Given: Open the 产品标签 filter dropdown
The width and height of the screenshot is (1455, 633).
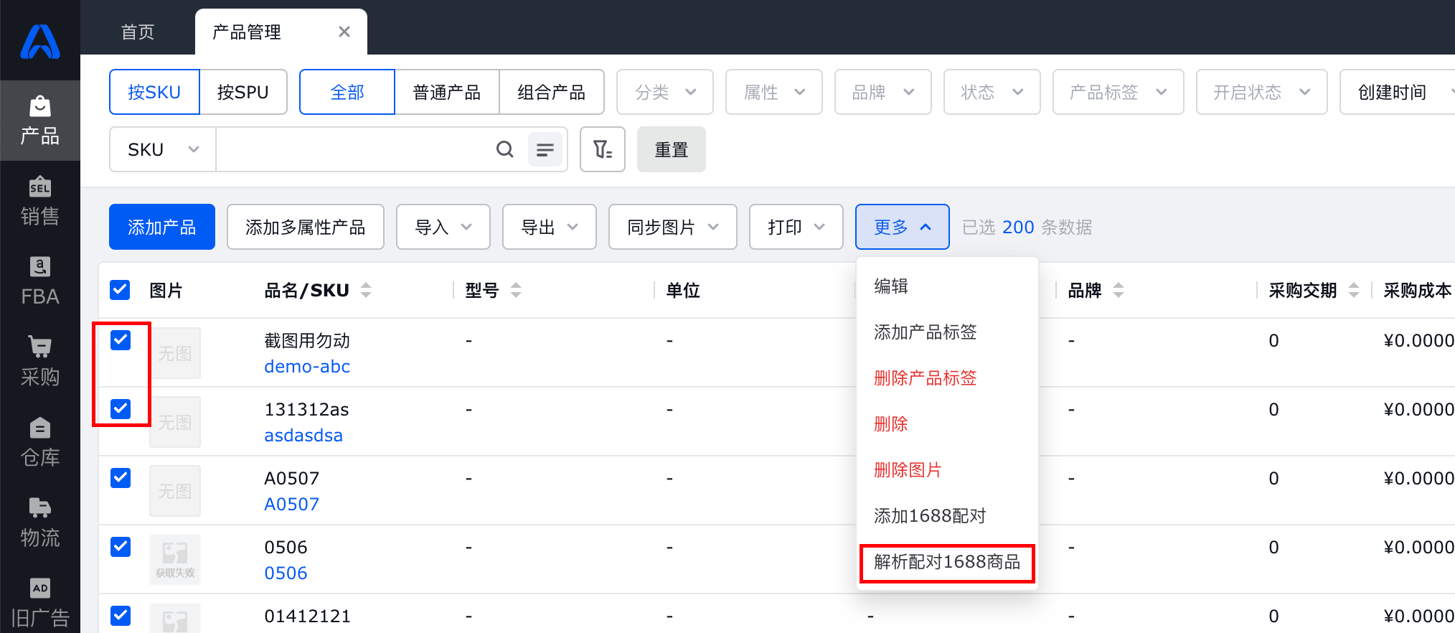Looking at the screenshot, I should pos(1119,92).
